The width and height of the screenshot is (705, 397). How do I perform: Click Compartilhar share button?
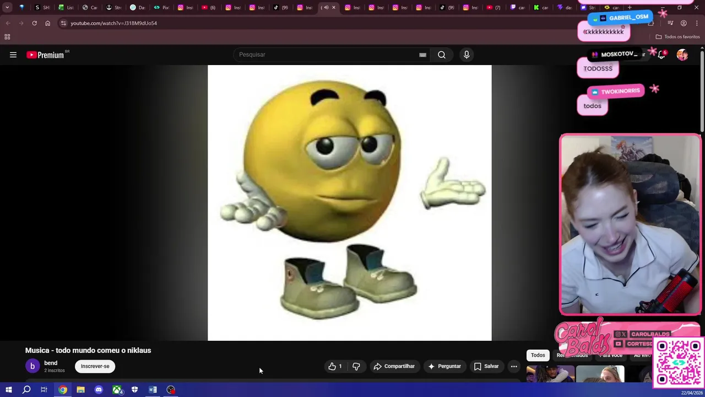tap(394, 366)
